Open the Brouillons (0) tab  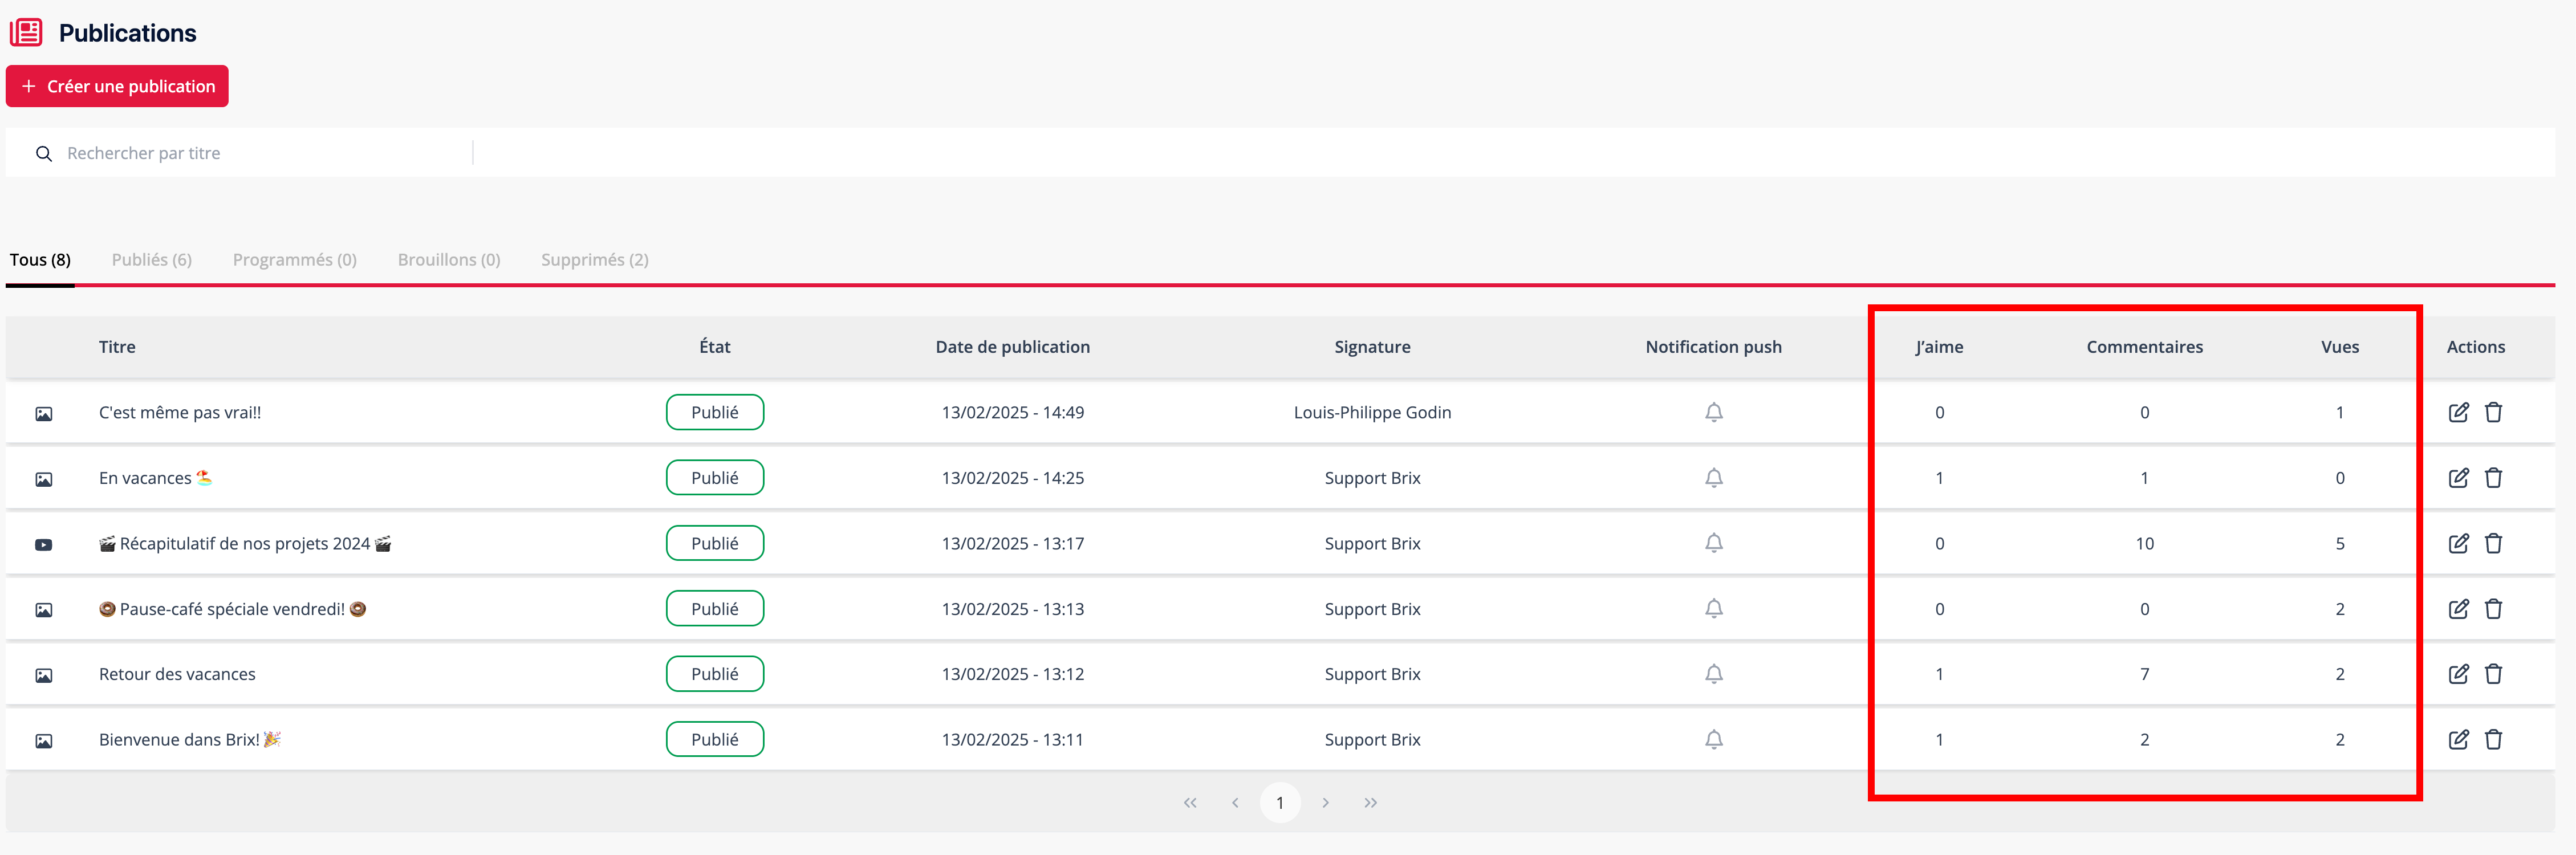point(449,260)
